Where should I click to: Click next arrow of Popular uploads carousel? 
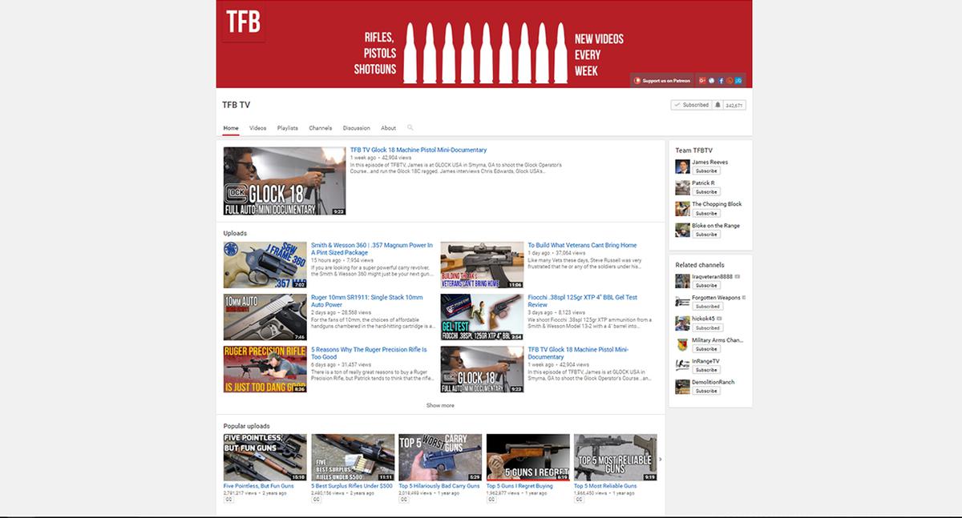click(x=661, y=460)
